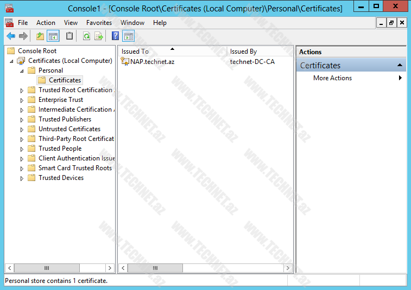Select the Trusted People folder
This screenshot has height=290, width=411.
(60, 149)
